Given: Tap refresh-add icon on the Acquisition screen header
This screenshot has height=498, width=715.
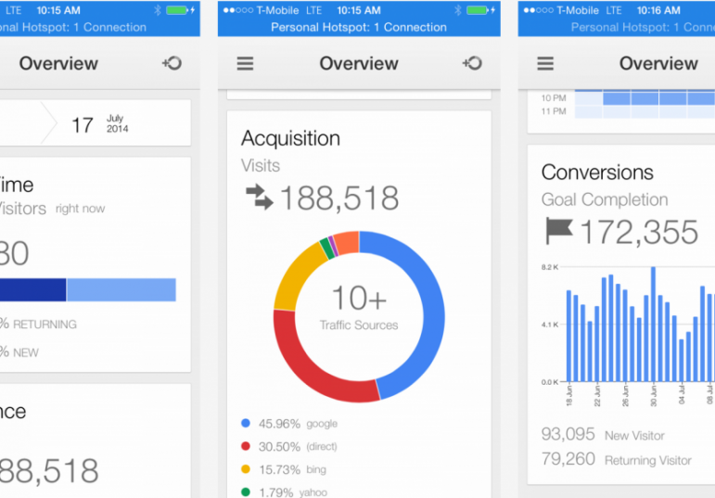Looking at the screenshot, I should (x=472, y=64).
